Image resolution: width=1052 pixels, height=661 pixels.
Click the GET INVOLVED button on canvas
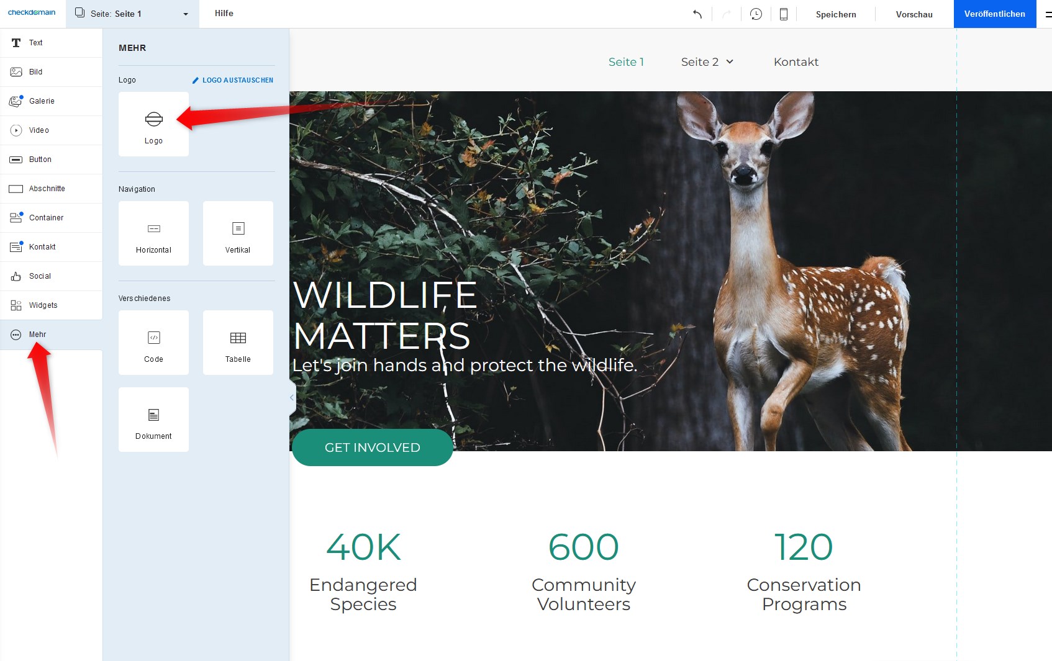point(372,447)
